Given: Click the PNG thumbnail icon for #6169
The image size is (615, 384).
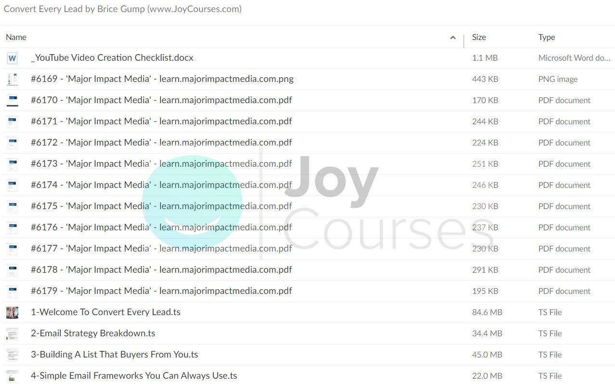Looking at the screenshot, I should click(12, 79).
